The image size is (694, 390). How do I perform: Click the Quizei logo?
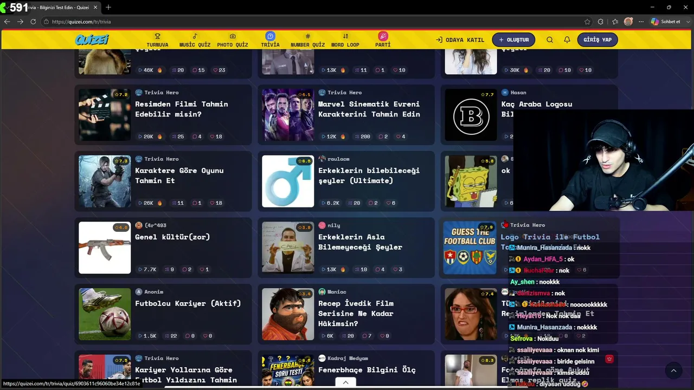click(92, 40)
